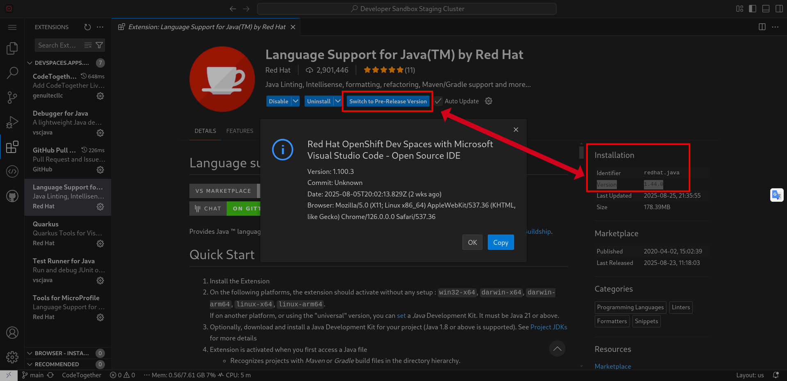Click the Google Translate floating icon
This screenshot has height=381, width=787.
pyautogui.click(x=777, y=195)
